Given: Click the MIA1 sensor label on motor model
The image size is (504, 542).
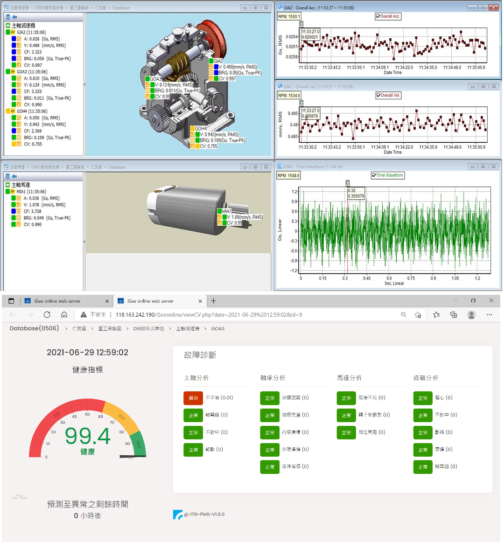Looking at the screenshot, I should click(226, 211).
